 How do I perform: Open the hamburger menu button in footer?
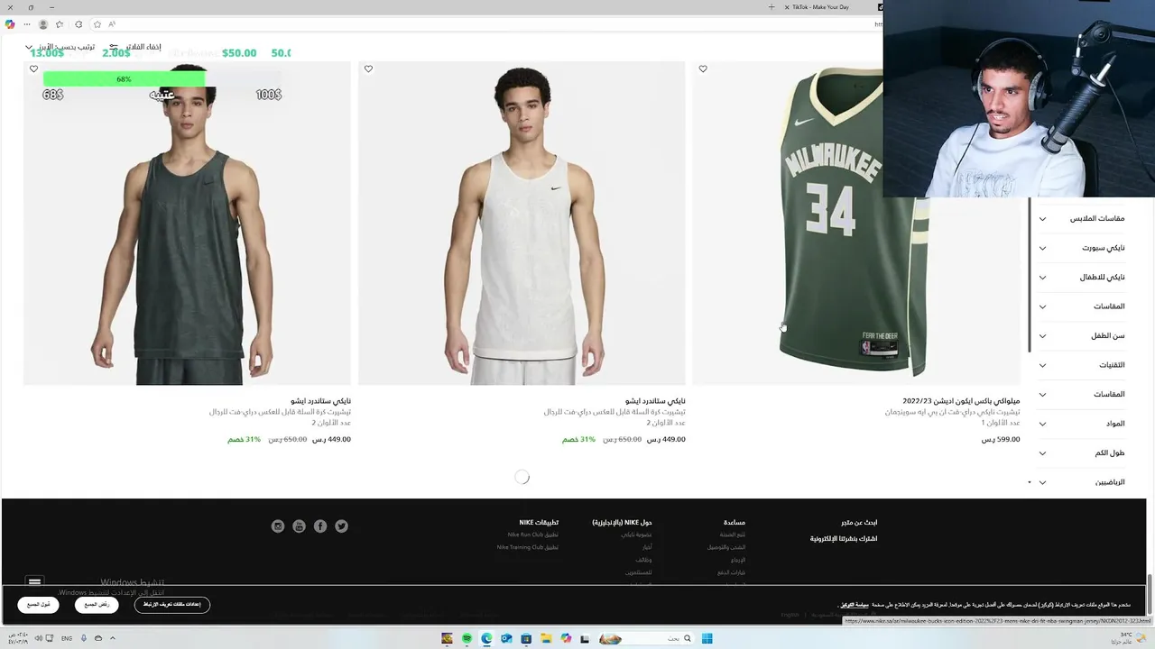coord(34,583)
